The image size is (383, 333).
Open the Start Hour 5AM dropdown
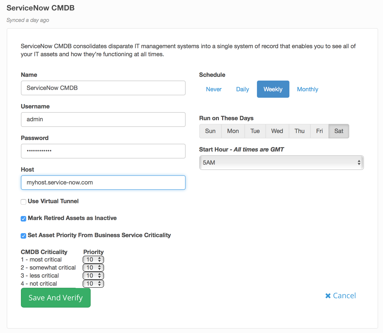coord(281,162)
